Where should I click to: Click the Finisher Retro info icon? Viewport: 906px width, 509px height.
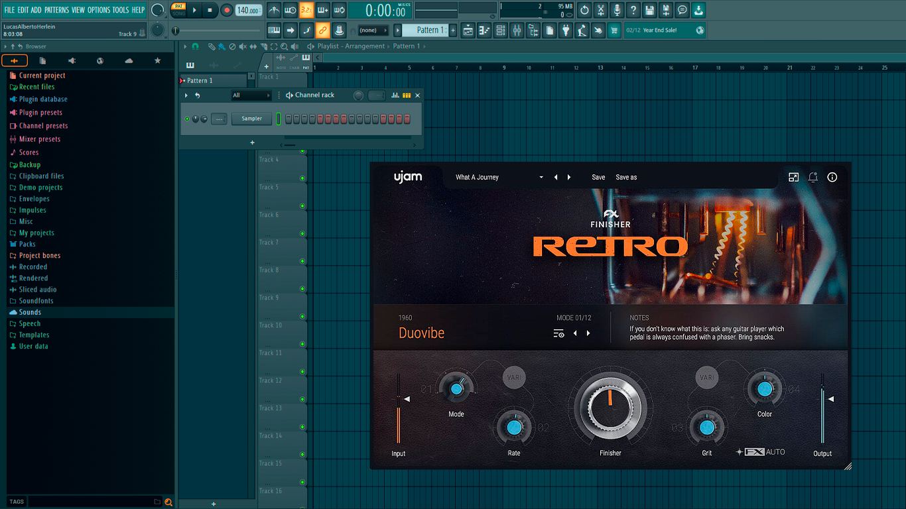pyautogui.click(x=832, y=177)
